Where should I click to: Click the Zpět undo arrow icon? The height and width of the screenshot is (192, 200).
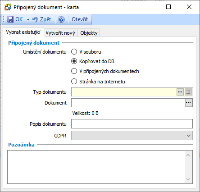(x=35, y=19)
